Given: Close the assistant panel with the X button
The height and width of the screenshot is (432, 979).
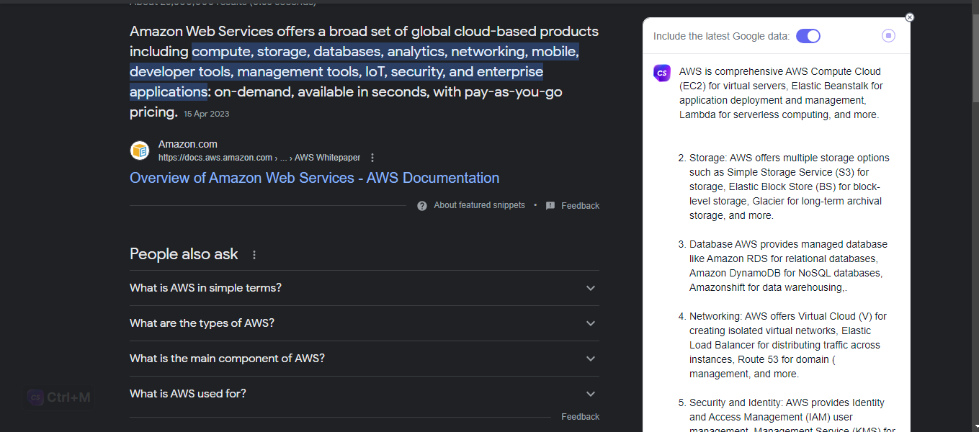Looking at the screenshot, I should coord(909,17).
